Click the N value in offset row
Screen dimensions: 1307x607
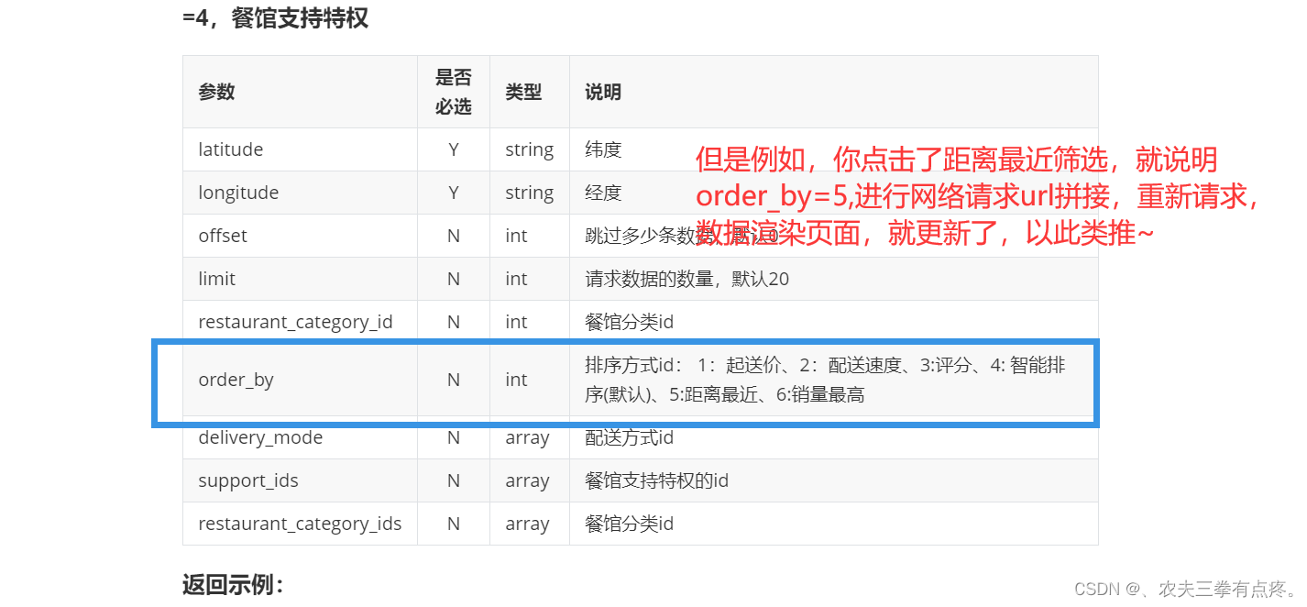453,236
